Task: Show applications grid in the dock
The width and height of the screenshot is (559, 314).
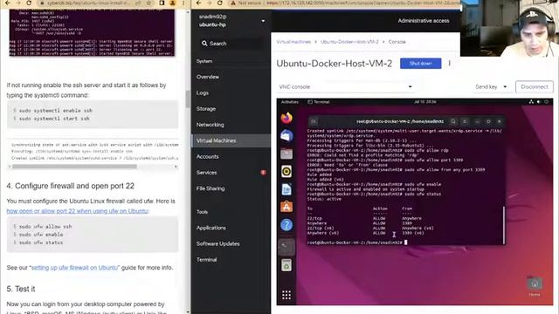Action: [286, 295]
